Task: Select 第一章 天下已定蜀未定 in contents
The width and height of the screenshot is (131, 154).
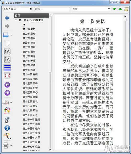Action: coord(31,20)
